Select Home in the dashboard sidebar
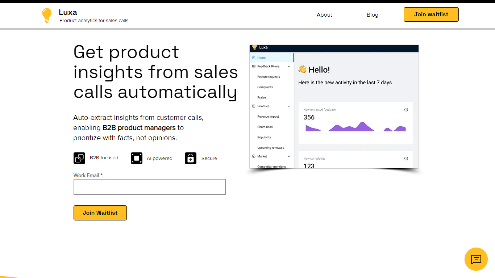This screenshot has width=495, height=278. (x=261, y=58)
